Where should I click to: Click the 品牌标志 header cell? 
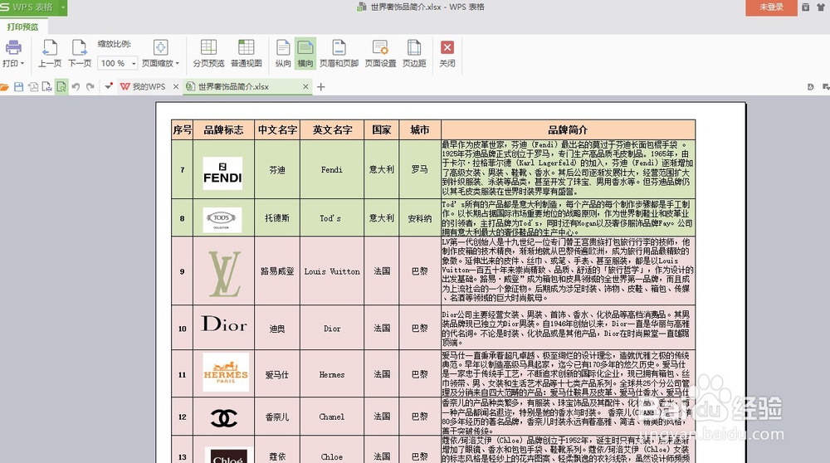click(x=223, y=130)
